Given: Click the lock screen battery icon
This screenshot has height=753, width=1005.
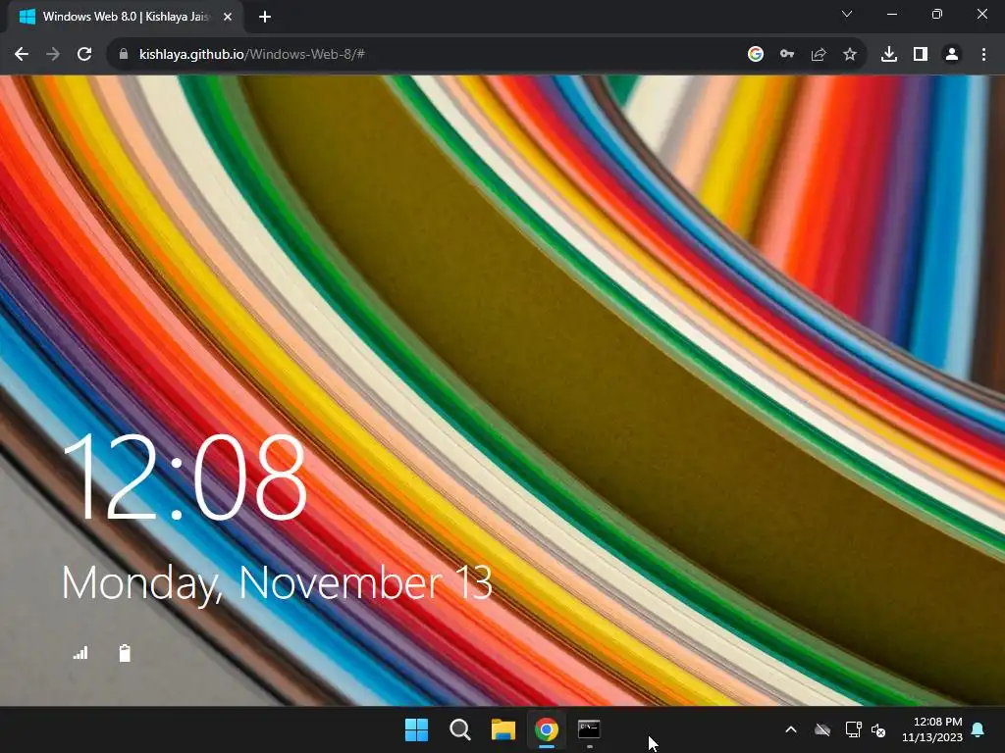Looking at the screenshot, I should (125, 652).
